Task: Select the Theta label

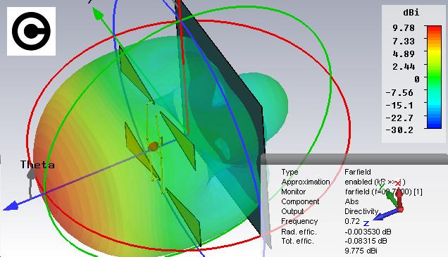Action: (x=37, y=165)
